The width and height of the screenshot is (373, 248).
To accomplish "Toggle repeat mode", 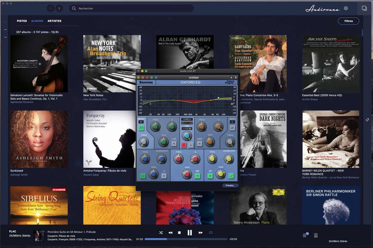I will click(211, 232).
